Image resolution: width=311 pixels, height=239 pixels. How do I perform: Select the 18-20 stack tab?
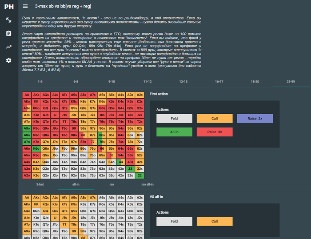[255, 82]
